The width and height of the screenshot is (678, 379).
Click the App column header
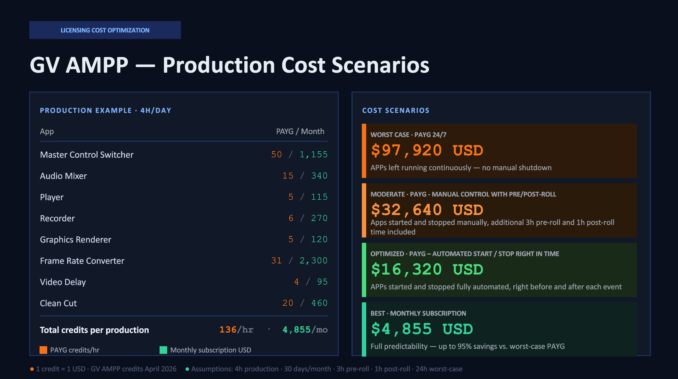point(47,131)
